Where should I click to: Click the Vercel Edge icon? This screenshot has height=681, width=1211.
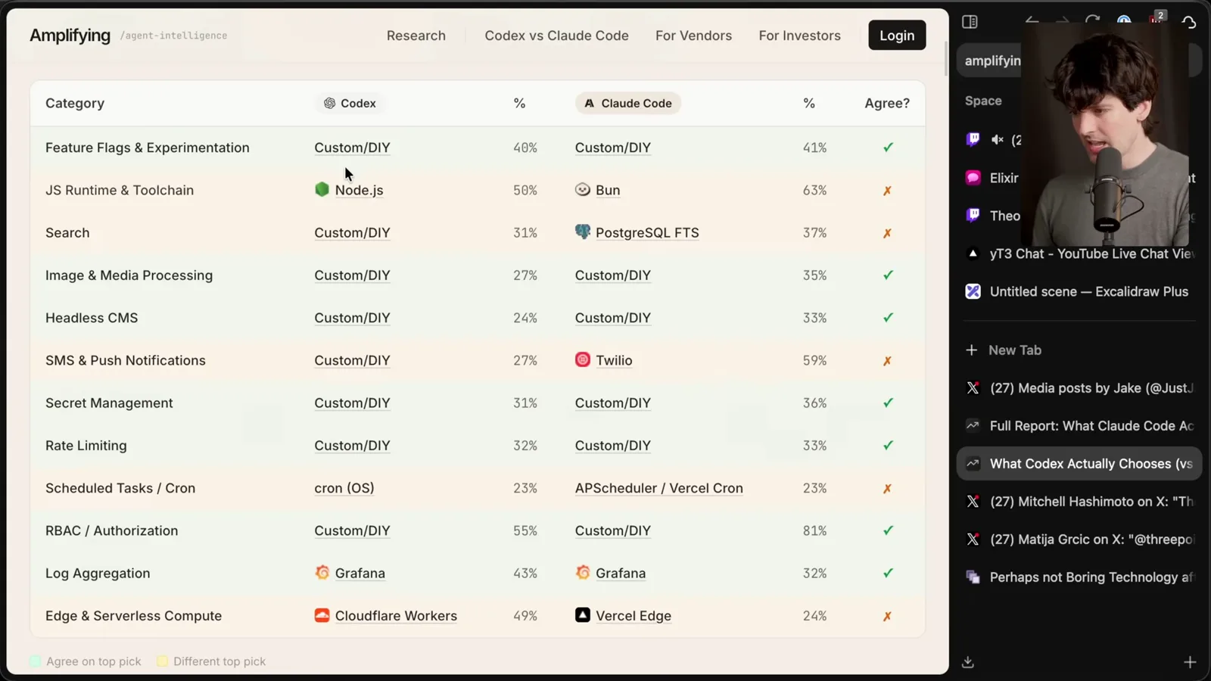point(582,615)
